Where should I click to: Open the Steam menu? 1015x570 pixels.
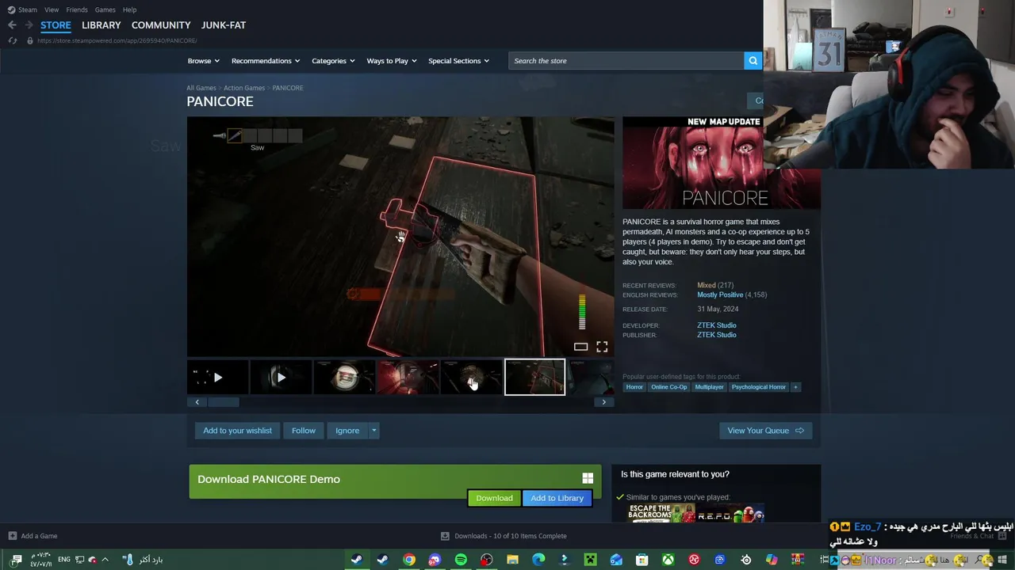[x=28, y=9]
